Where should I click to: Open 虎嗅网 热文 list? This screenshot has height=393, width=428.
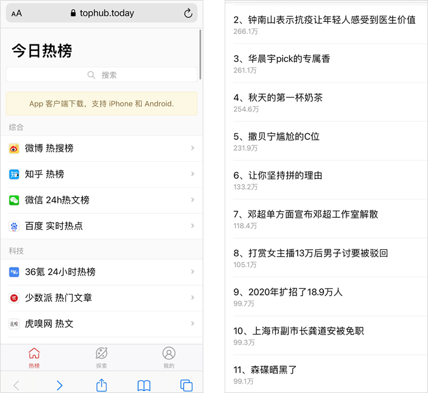[102, 324]
